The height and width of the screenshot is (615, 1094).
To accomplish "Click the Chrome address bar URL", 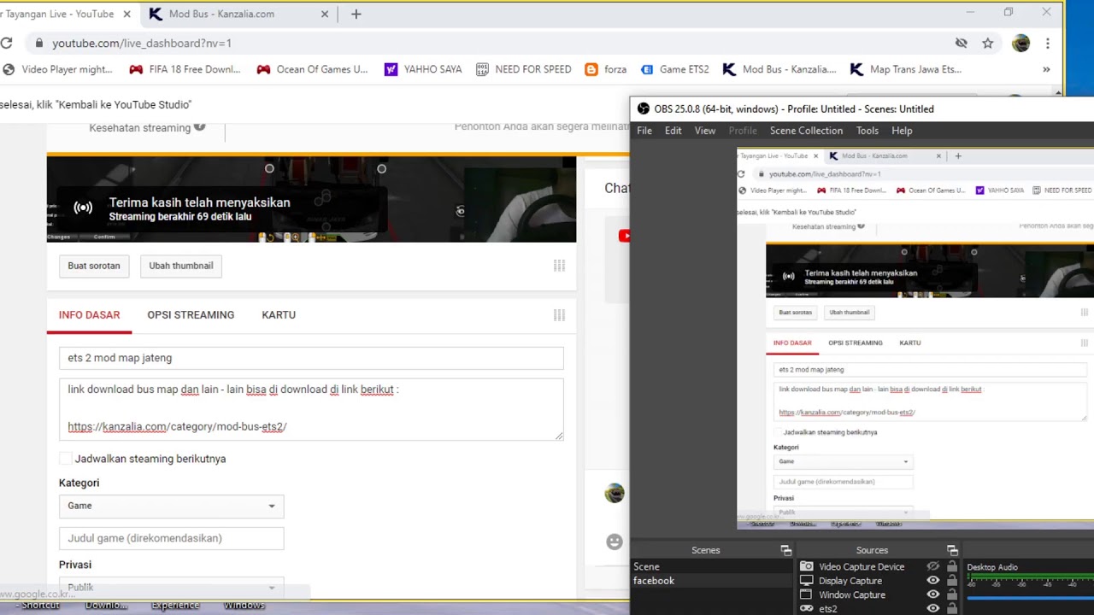I will pyautogui.click(x=142, y=43).
